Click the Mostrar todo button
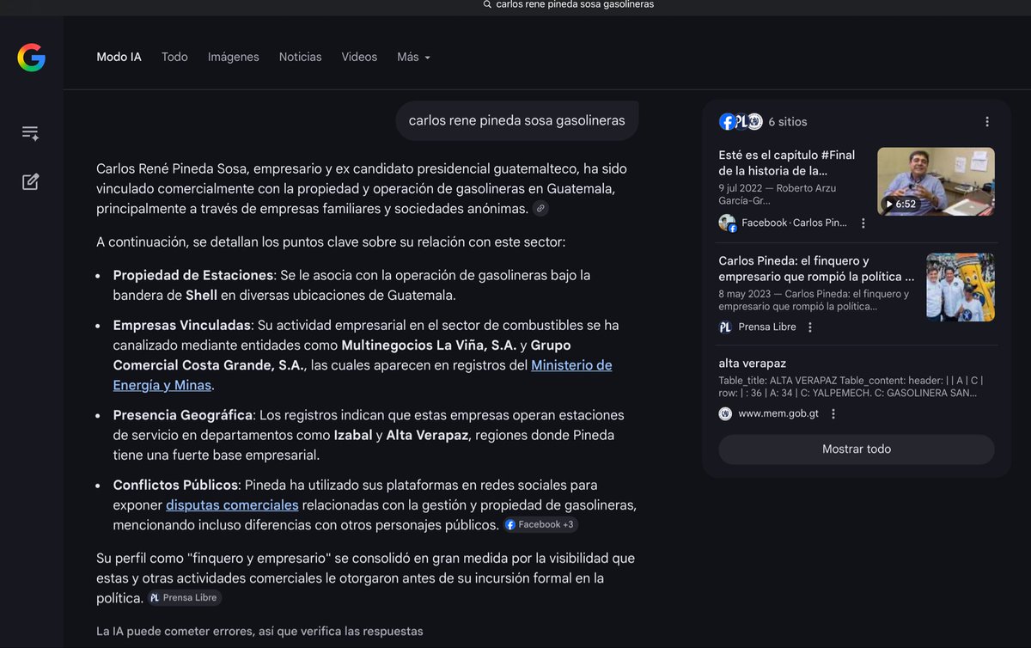 [857, 449]
